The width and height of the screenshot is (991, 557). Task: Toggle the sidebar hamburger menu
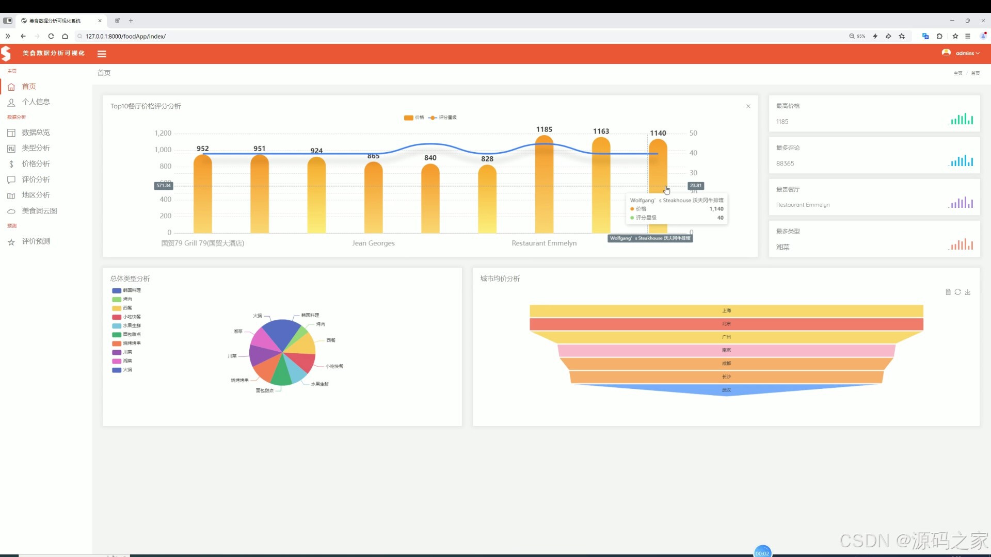pyautogui.click(x=102, y=54)
